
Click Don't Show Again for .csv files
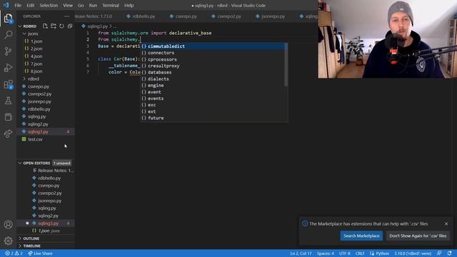click(418, 236)
